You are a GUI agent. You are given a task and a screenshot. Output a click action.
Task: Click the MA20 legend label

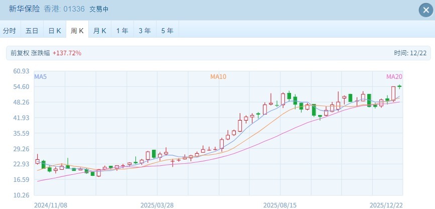tap(394, 76)
